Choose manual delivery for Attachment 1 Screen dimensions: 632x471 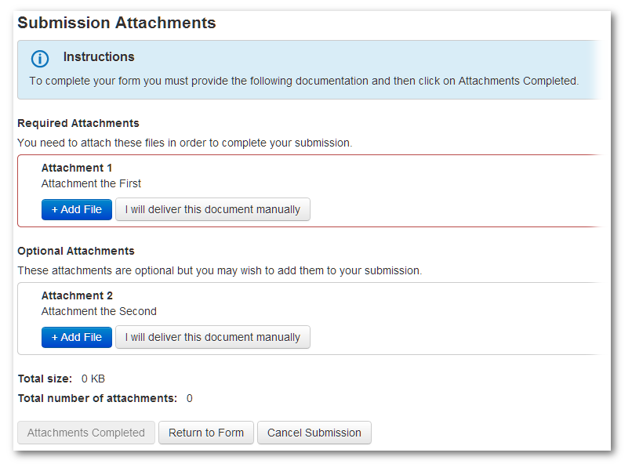212,209
